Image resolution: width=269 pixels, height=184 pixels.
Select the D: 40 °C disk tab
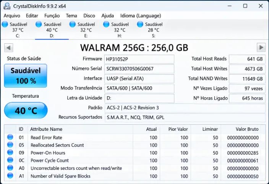[x=52, y=30]
